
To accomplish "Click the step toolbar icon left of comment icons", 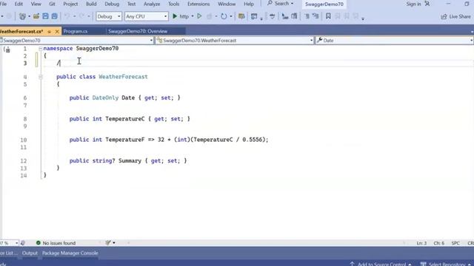I will [272, 16].
